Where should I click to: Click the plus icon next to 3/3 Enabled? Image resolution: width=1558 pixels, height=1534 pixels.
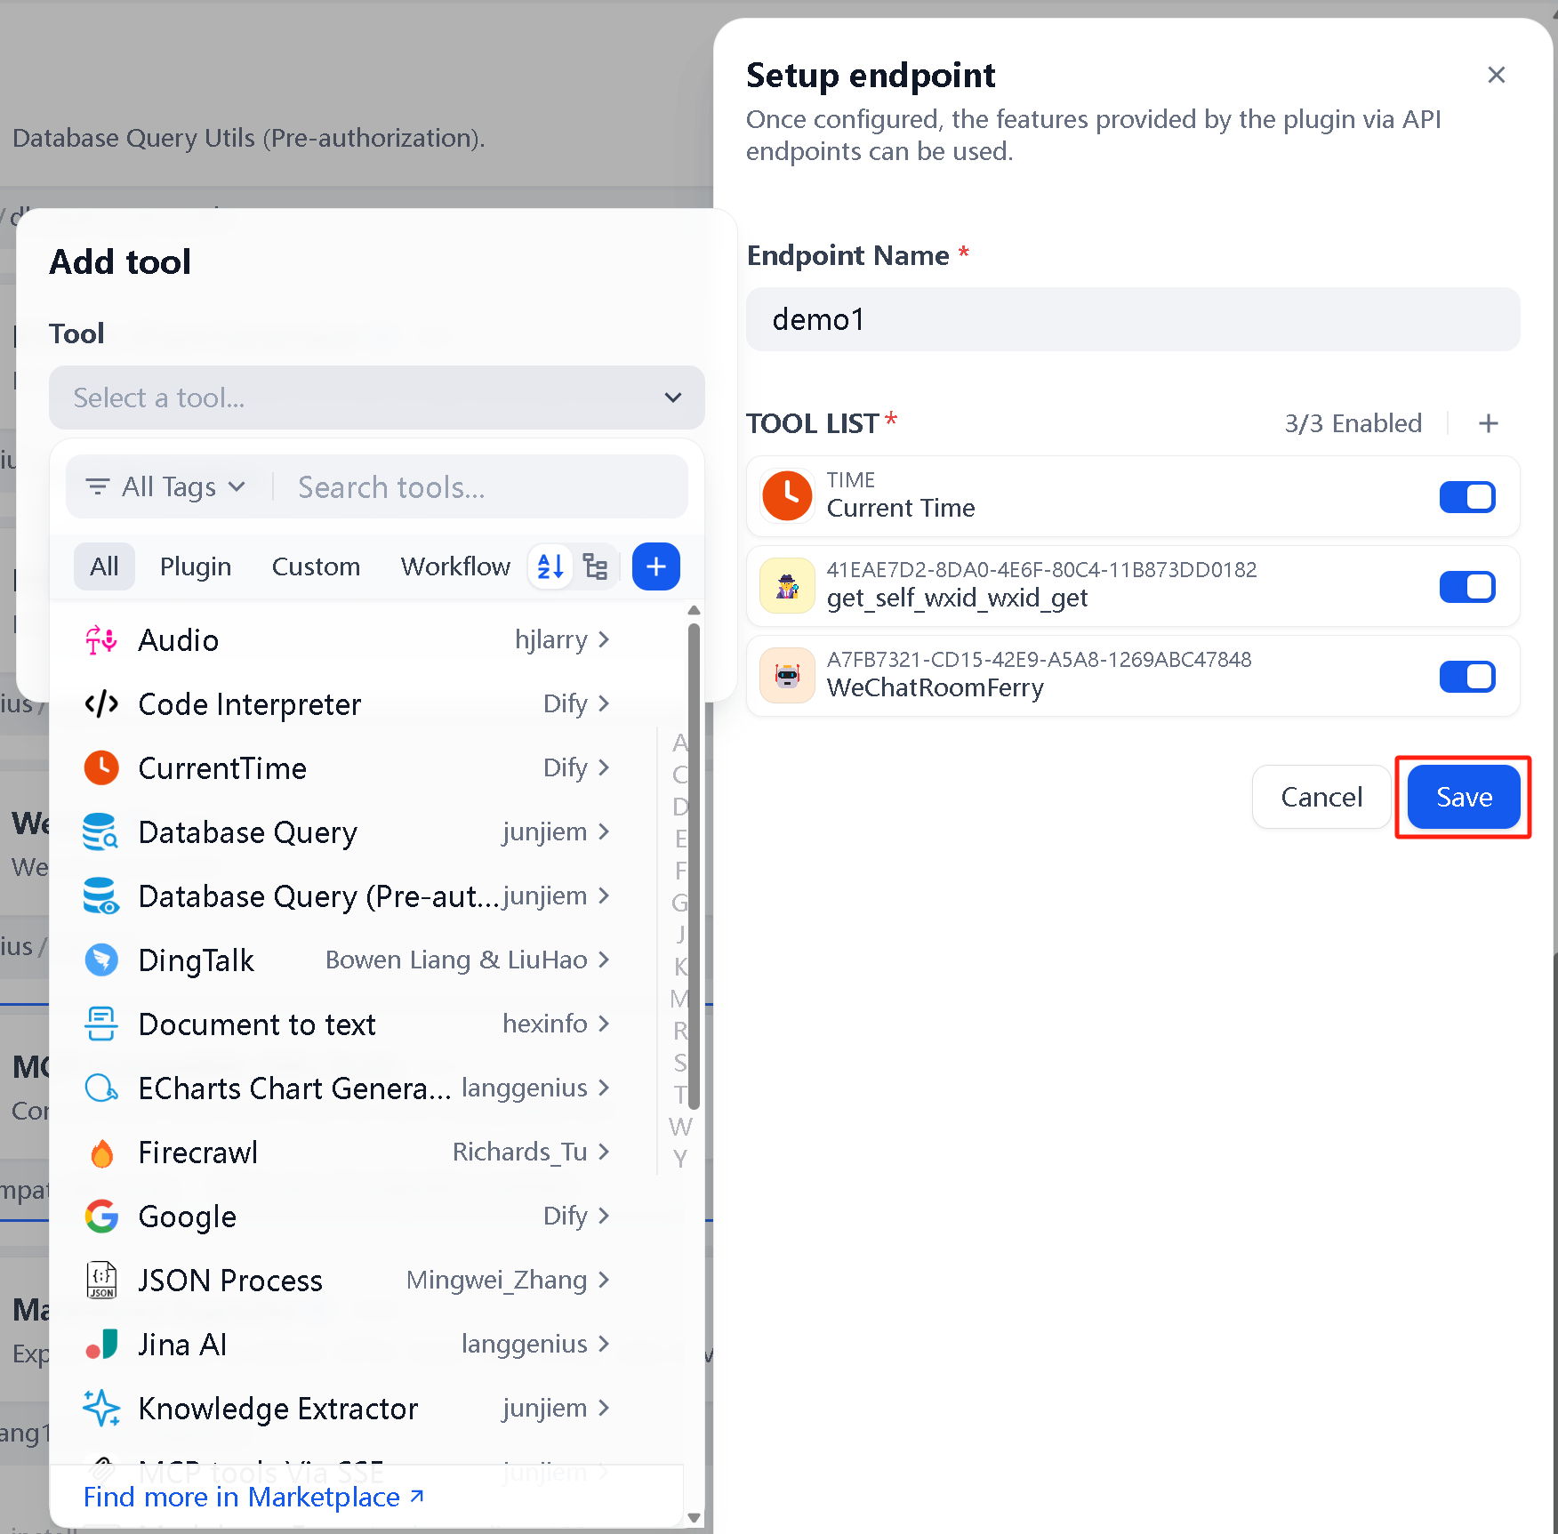pyautogui.click(x=1489, y=423)
